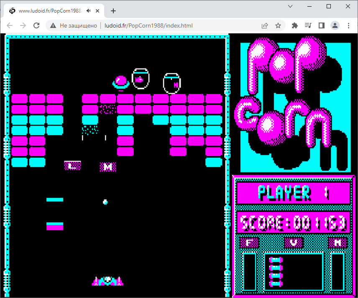The image size is (358, 298).
Task: Click the bouncing white ball
Action: point(105,202)
